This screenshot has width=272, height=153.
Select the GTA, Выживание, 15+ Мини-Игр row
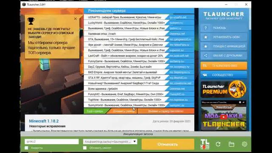(x=139, y=39)
